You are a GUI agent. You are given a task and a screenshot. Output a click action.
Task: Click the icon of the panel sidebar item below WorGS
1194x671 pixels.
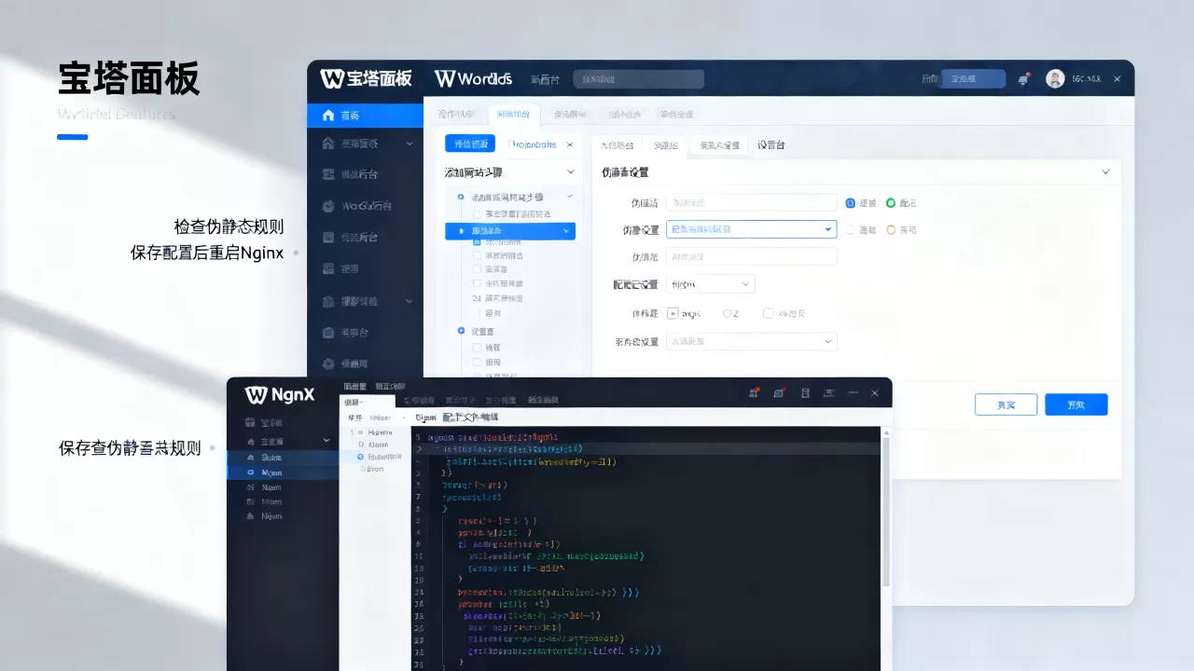coord(327,238)
